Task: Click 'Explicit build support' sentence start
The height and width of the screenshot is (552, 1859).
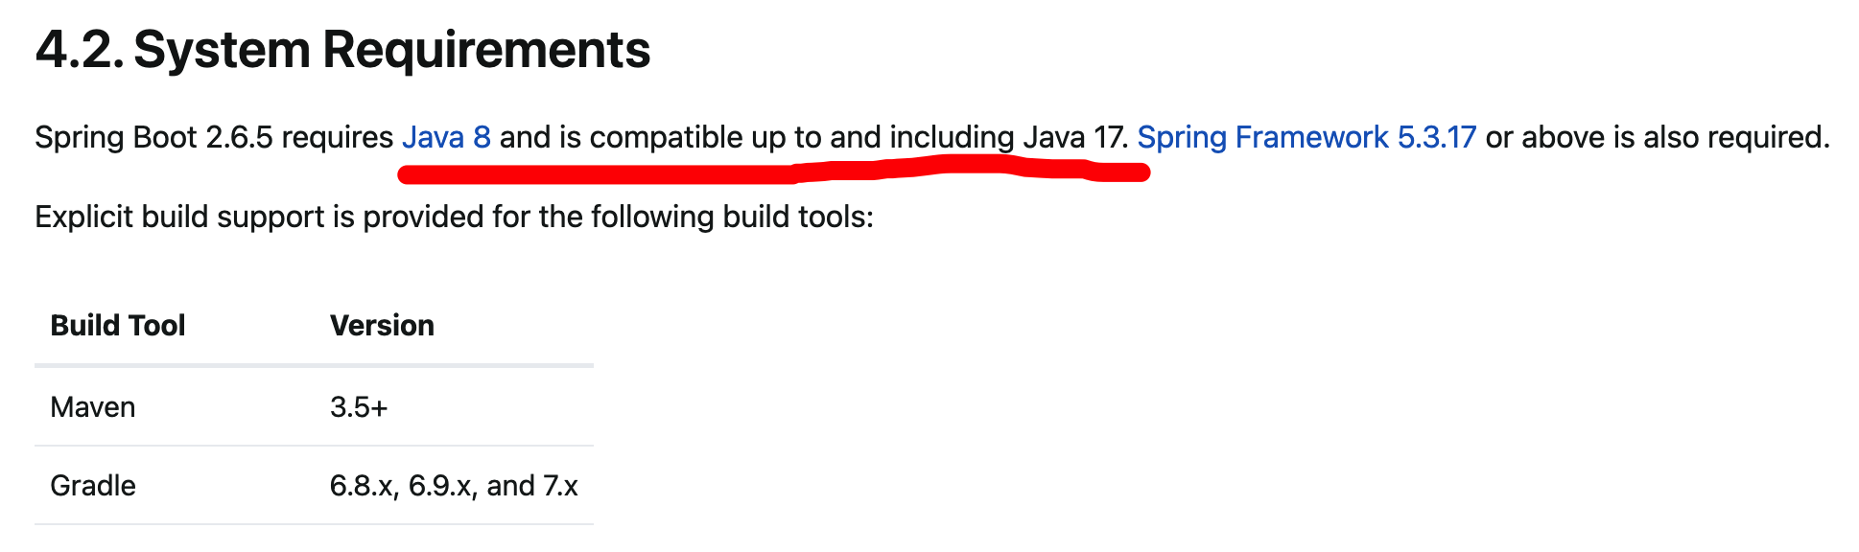Action: [x=179, y=218]
